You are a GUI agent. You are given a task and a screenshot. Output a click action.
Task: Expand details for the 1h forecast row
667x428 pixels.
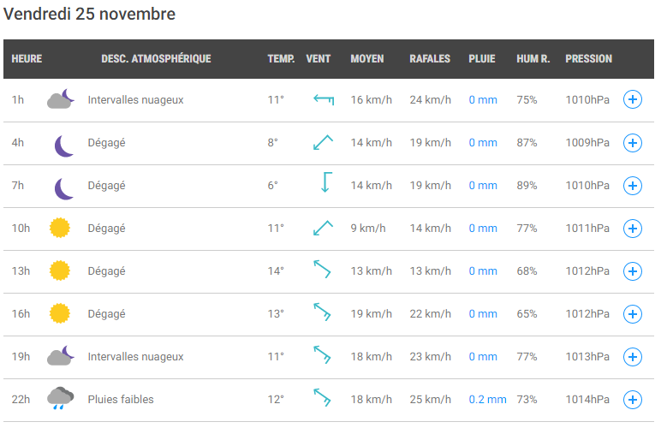632,99
